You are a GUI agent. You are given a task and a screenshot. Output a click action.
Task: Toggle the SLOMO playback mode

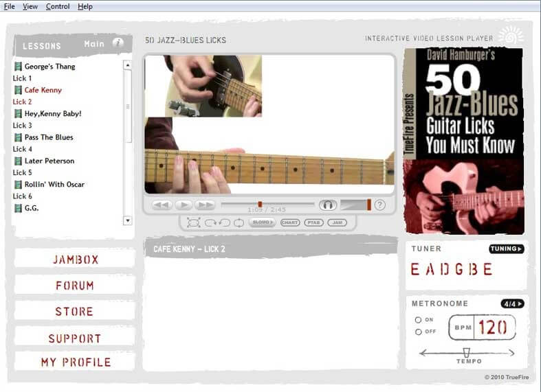tap(263, 222)
